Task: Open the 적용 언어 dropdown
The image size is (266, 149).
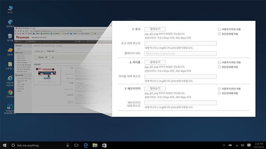Action: click(49, 58)
